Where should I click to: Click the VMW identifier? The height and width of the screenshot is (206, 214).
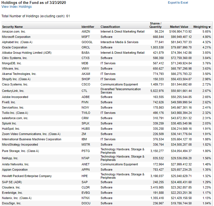tap(85, 69)
